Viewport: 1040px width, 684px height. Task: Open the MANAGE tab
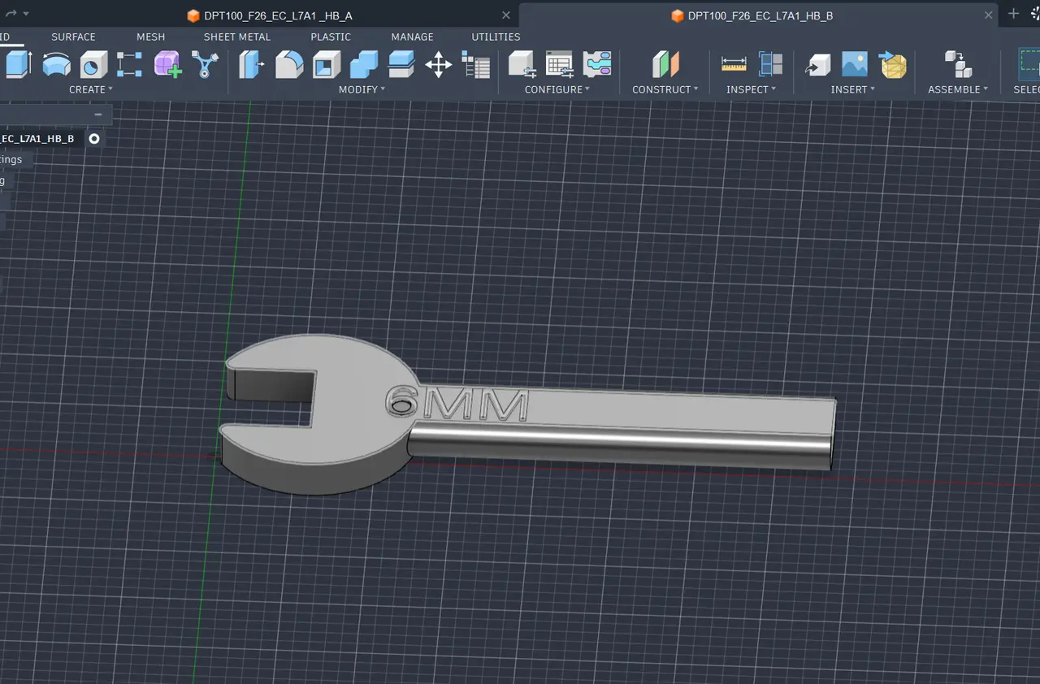tap(412, 37)
